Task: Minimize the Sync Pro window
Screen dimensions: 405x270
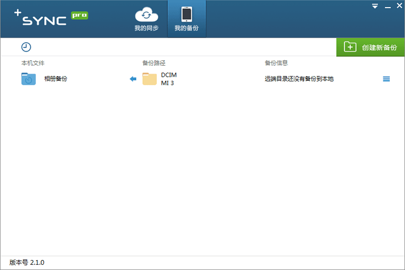Action: pos(387,6)
